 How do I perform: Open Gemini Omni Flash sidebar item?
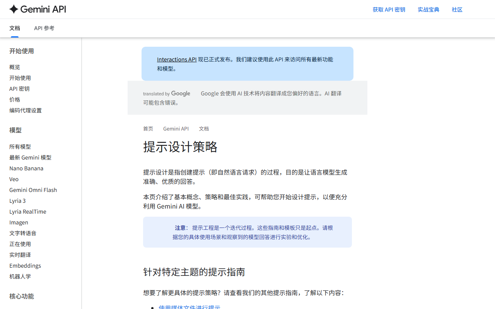[x=33, y=190]
